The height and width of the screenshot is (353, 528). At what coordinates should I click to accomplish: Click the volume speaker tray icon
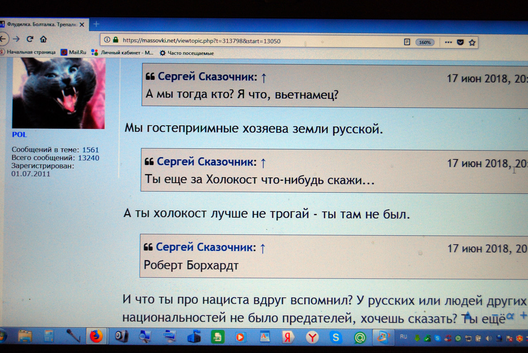pos(489,338)
